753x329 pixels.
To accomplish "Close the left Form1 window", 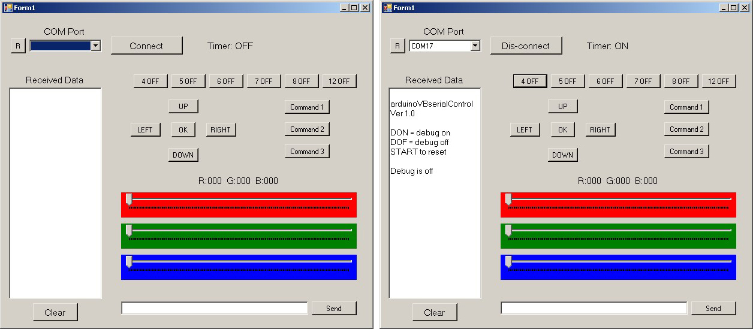I will point(365,8).
